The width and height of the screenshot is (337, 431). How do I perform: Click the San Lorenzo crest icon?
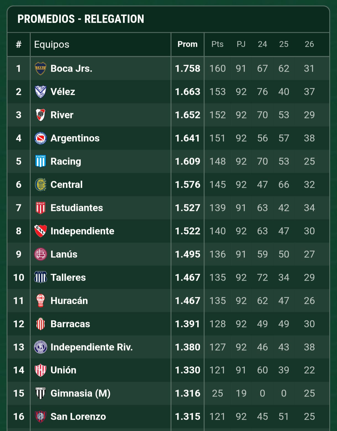click(x=41, y=417)
